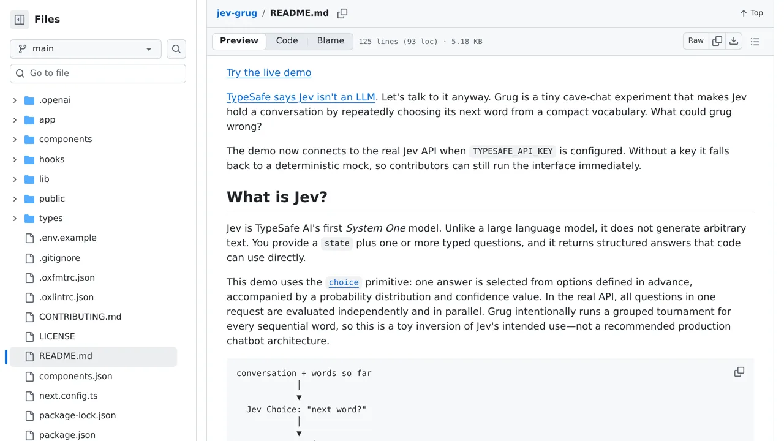This screenshot has height=441, width=784.
Task: Expand the public folder chevron
Action: pos(15,198)
